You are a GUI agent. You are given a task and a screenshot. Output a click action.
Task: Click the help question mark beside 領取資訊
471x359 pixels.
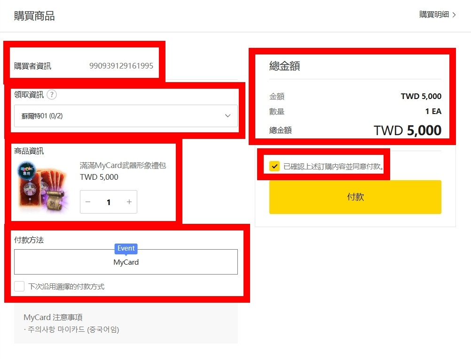point(52,95)
